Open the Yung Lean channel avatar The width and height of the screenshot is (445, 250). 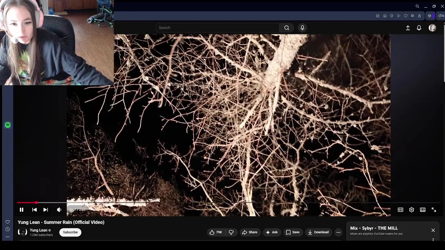tap(22, 232)
